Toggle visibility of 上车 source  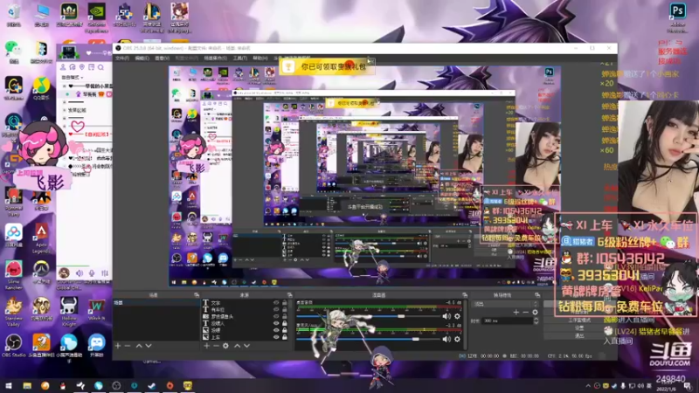click(x=276, y=337)
